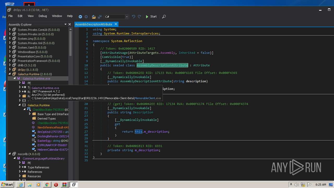Click the navigate forward arrow icon
This screenshot has height=188, width=334.
(x=86, y=16)
